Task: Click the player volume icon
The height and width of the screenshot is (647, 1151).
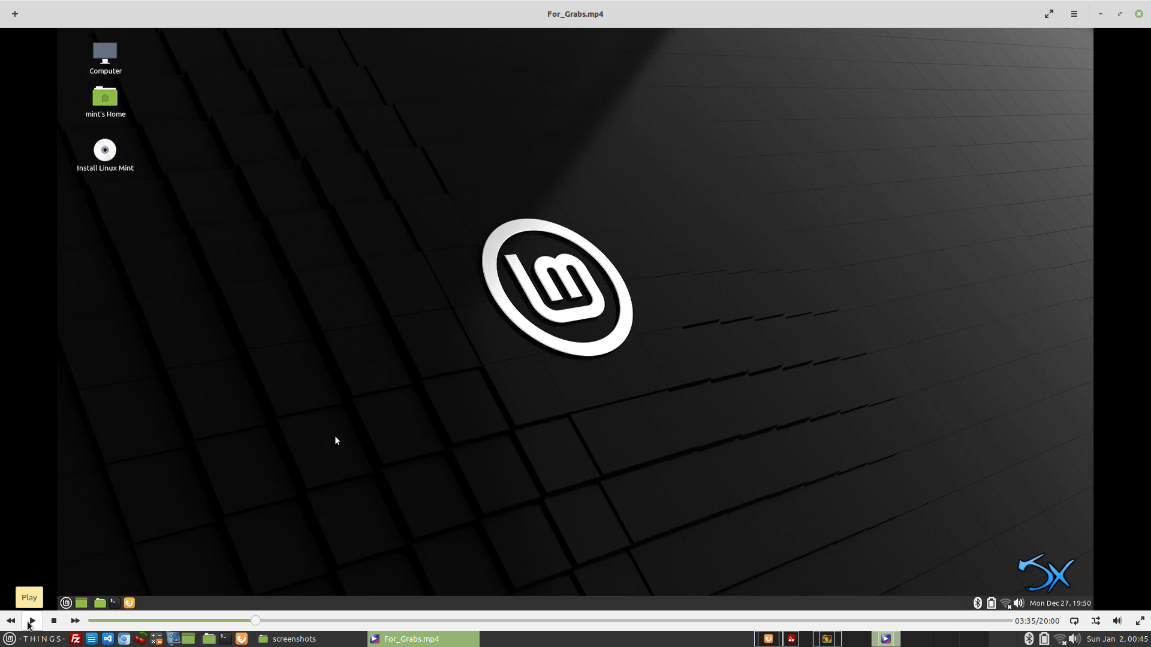Action: pos(1117,621)
